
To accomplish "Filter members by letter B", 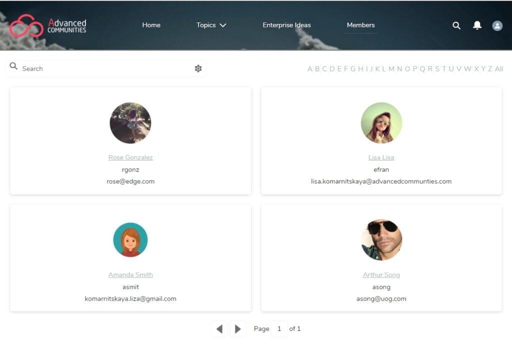I will [317, 69].
